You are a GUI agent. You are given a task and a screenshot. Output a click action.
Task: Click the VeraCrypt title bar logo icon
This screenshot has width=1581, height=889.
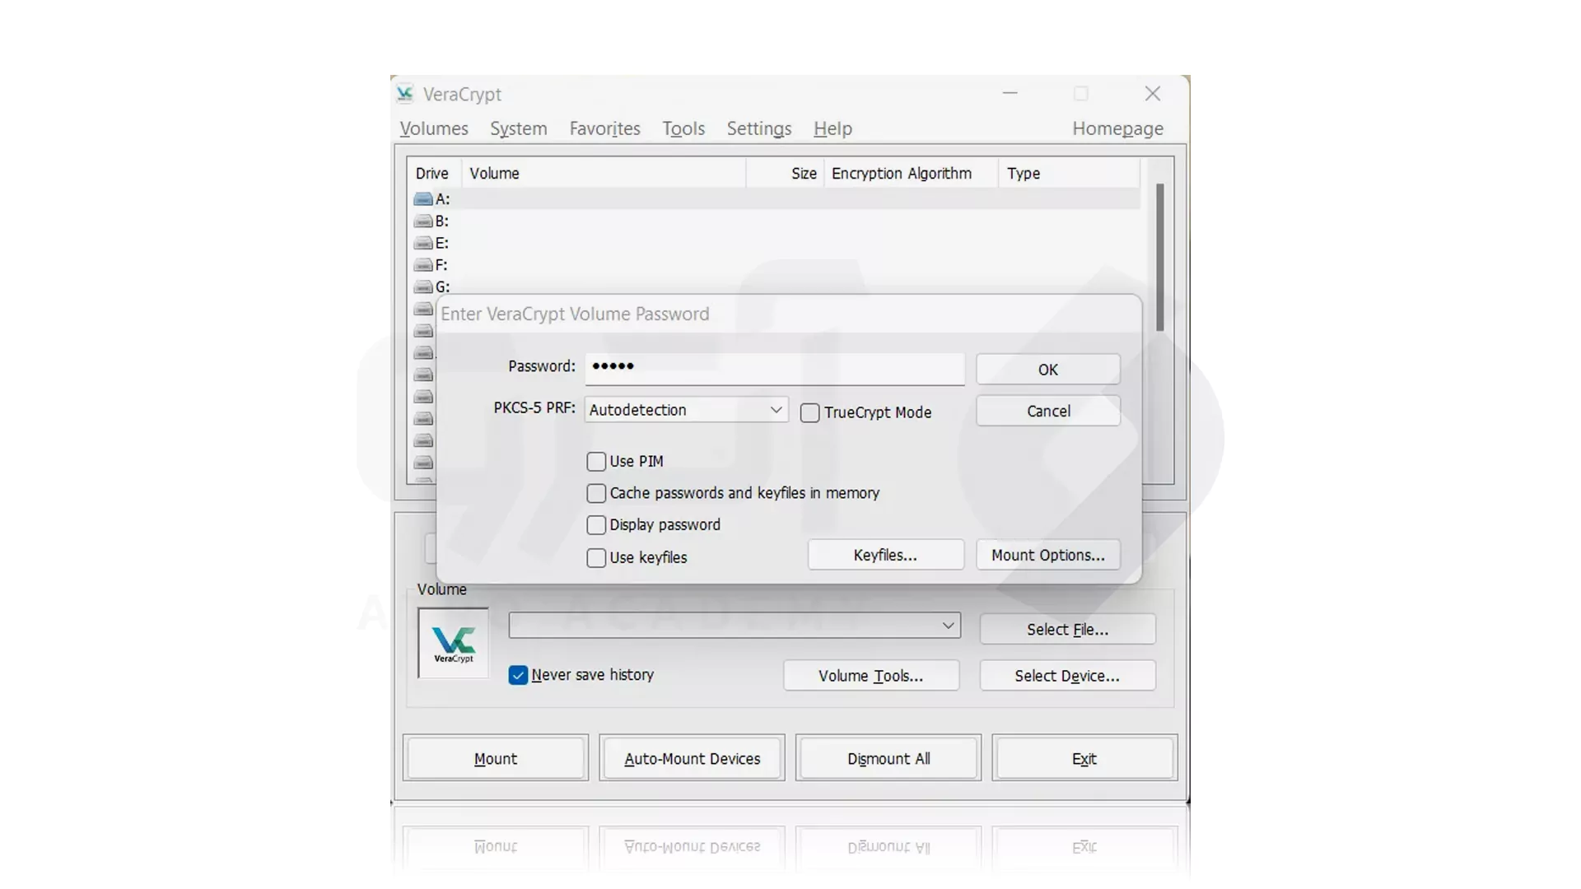click(x=404, y=94)
